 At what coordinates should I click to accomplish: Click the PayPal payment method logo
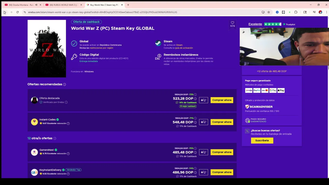pos(257,90)
